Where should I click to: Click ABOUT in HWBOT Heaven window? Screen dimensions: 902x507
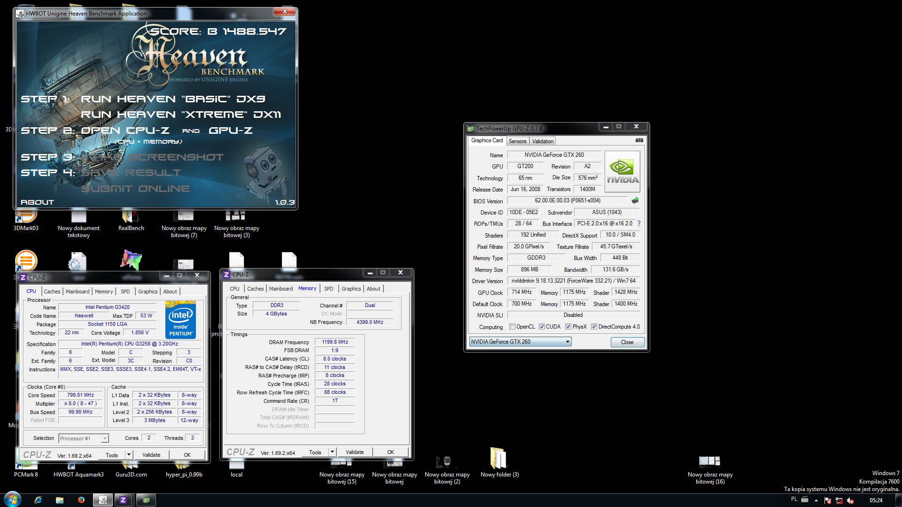tap(37, 202)
